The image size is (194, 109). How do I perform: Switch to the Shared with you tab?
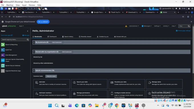coord(120,37)
